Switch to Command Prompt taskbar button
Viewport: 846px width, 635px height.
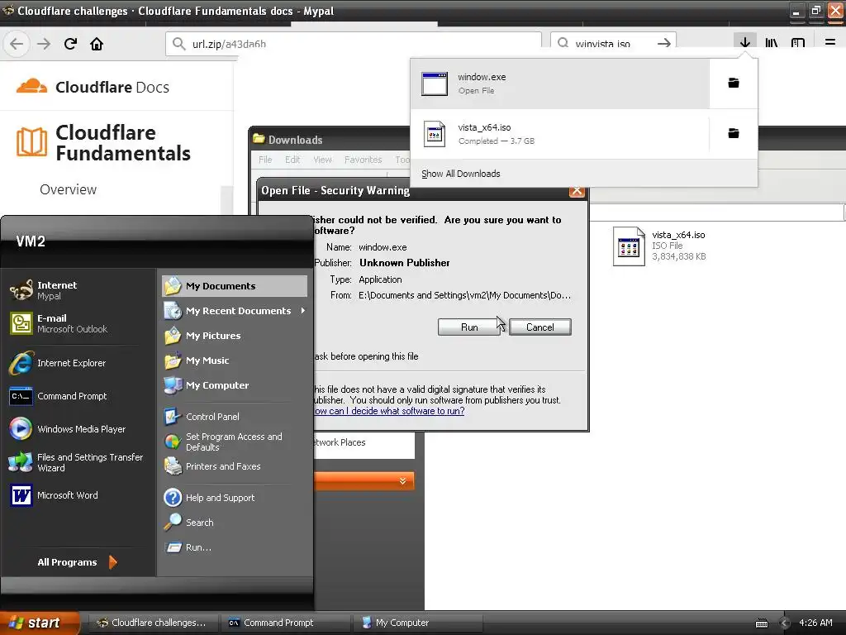tap(285, 623)
